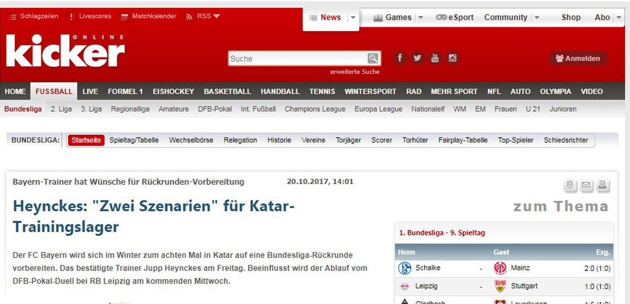630x304 pixels.
Task: Click the Stuttgart club crest
Action: [x=500, y=286]
